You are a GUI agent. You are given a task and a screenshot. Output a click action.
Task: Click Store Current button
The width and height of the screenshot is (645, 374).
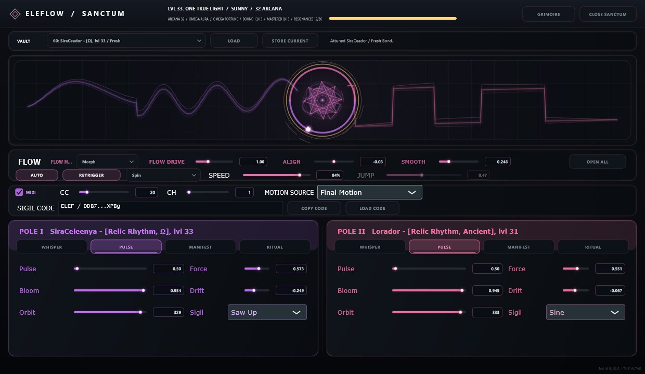(x=290, y=41)
